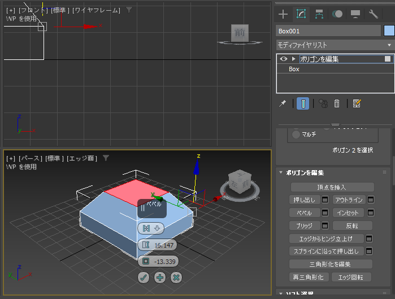
Task: Open perspective viewport [+] menu
Action: point(11,158)
